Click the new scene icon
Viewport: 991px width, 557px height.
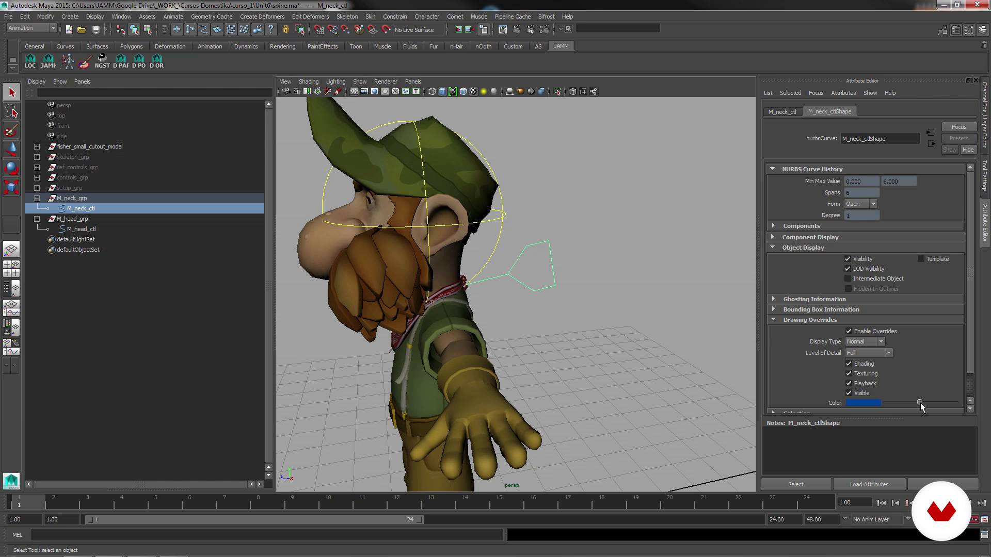pyautogui.click(x=69, y=29)
